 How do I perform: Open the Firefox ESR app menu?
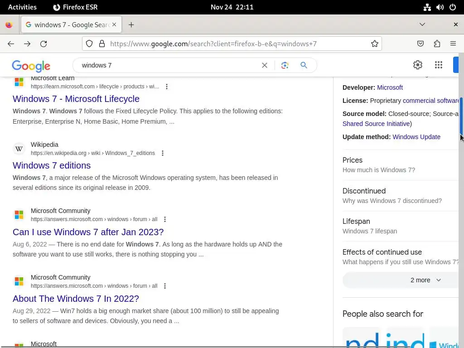pyautogui.click(x=75, y=7)
